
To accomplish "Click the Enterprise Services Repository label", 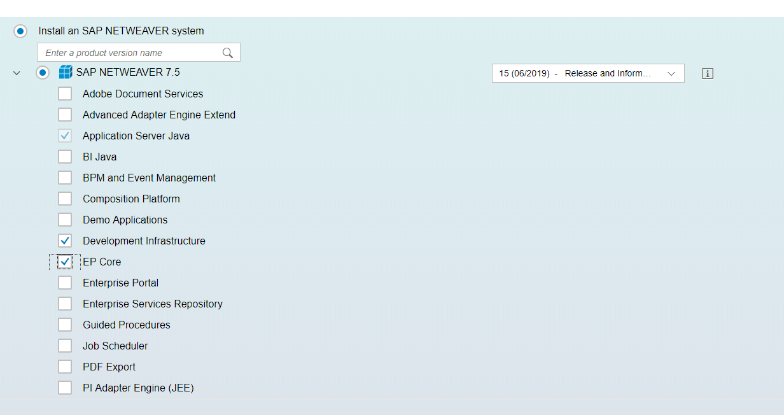I will [x=153, y=304].
